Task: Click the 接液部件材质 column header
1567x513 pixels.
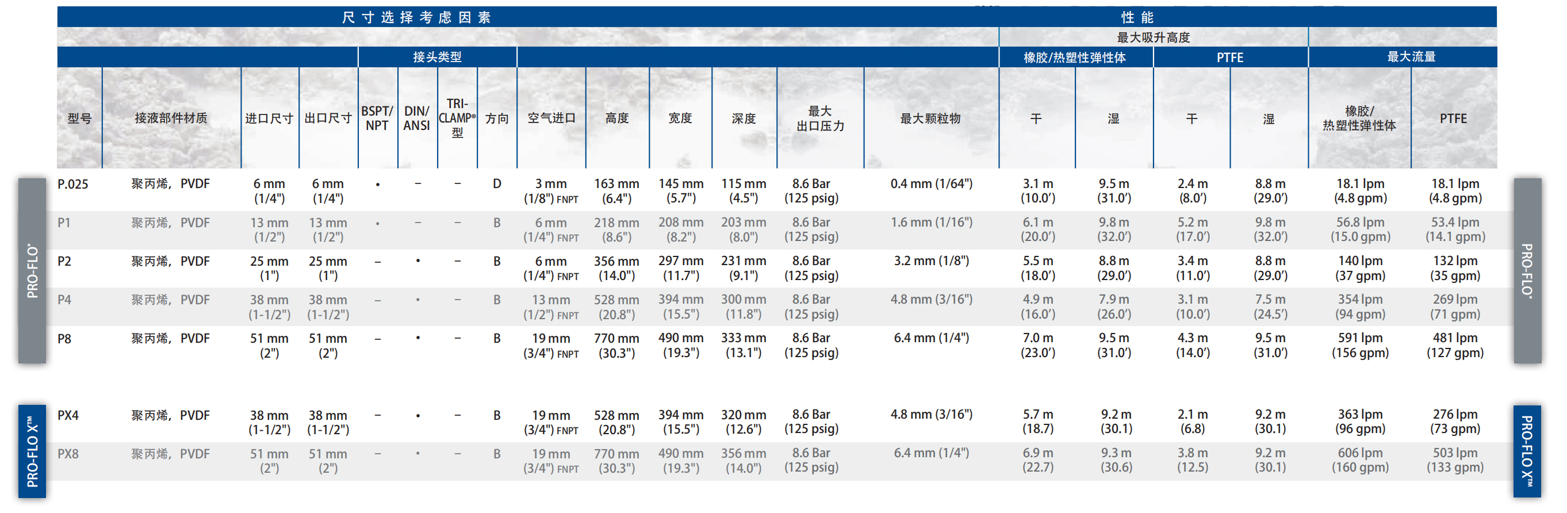Action: (171, 118)
